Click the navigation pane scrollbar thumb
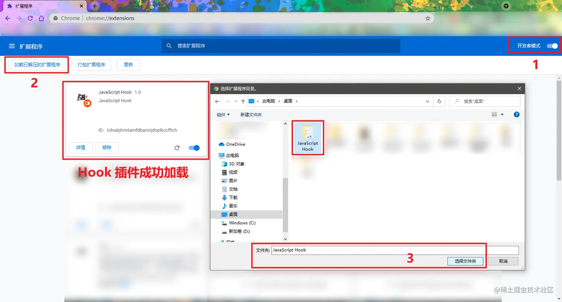The width and height of the screenshot is (562, 302). (x=285, y=205)
